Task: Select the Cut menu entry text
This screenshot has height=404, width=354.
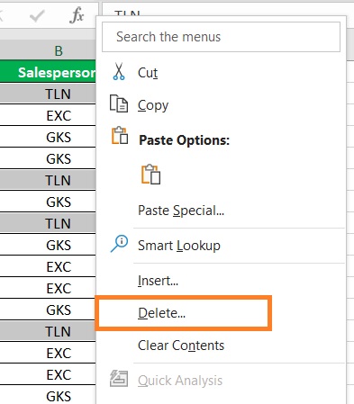Action: (x=148, y=73)
